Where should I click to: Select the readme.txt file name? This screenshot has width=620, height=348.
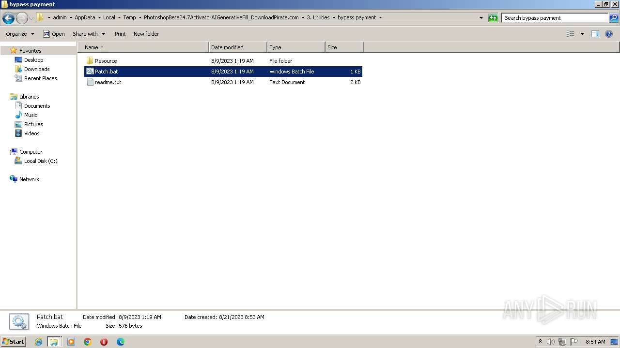108,82
